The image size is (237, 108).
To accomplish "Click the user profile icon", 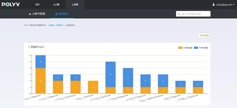I will pyautogui.click(x=214, y=4).
